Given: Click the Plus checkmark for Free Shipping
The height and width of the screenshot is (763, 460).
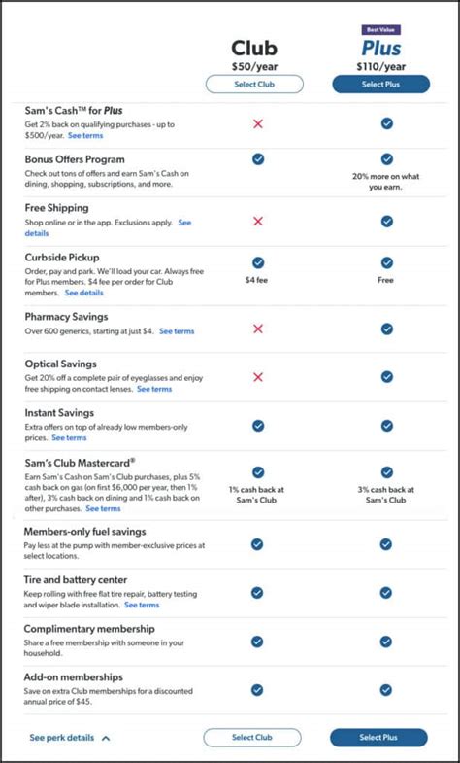Looking at the screenshot, I should coord(386,222).
